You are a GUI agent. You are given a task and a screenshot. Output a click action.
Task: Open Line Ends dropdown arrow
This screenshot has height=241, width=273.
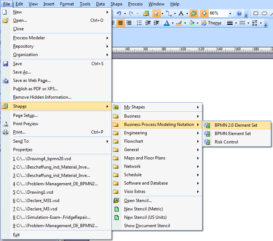tap(261, 23)
